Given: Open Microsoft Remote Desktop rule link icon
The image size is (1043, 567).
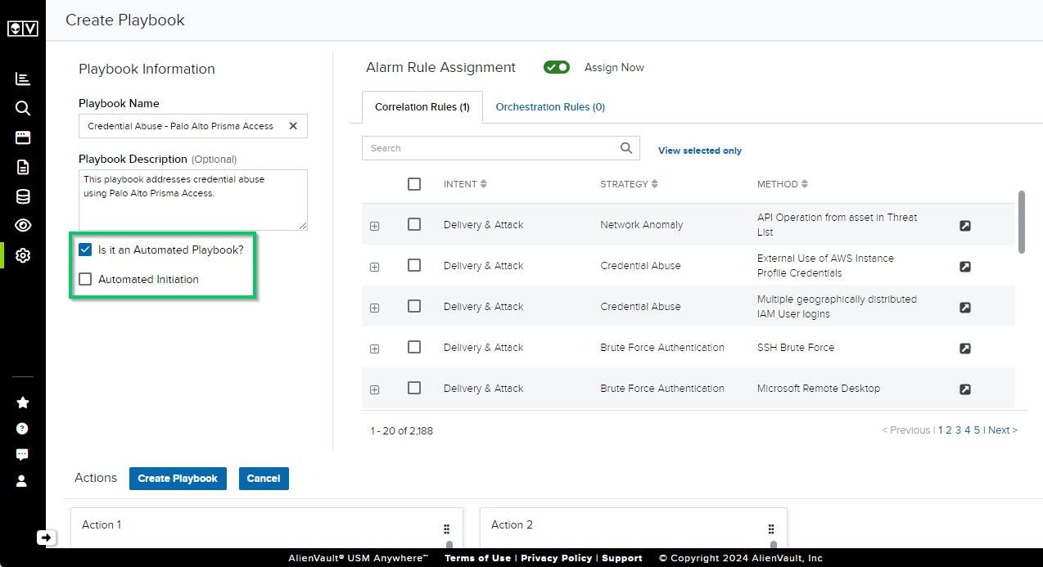Looking at the screenshot, I should (965, 389).
